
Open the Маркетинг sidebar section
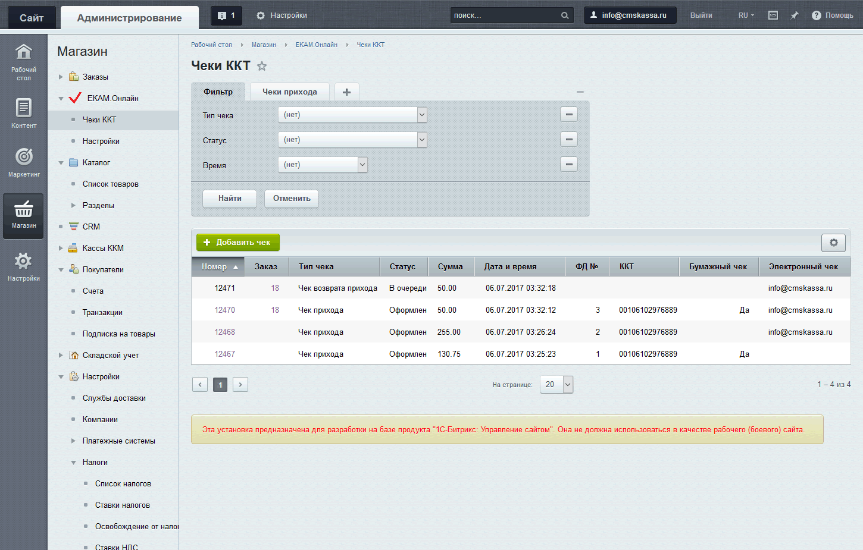(24, 162)
